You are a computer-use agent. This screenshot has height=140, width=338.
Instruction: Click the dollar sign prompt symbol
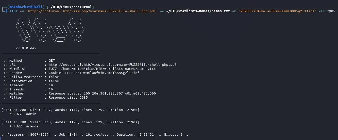pos(7,11)
